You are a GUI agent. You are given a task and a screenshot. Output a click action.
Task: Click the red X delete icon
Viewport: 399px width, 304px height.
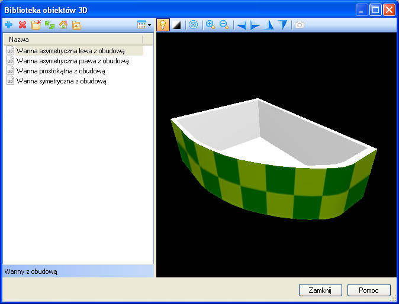coord(22,25)
